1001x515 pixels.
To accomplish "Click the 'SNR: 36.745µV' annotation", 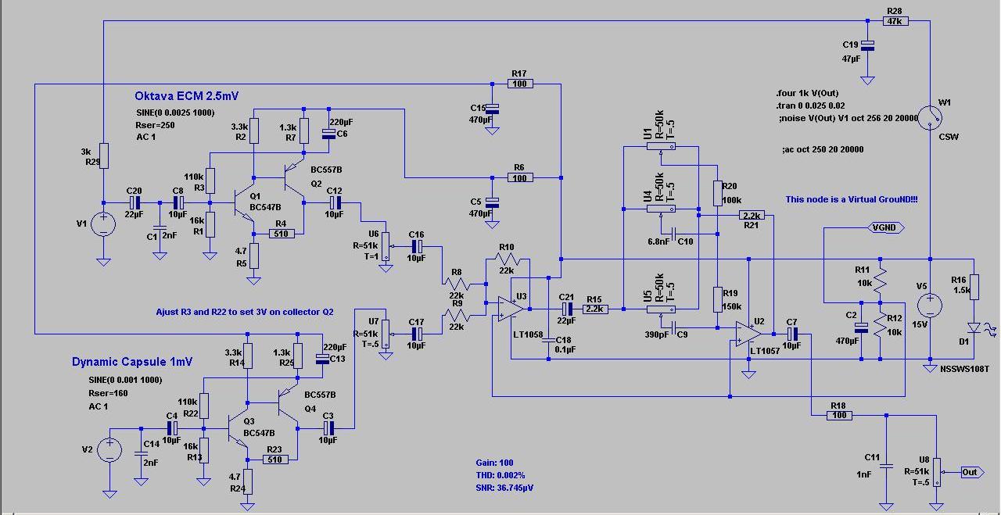I will click(506, 488).
